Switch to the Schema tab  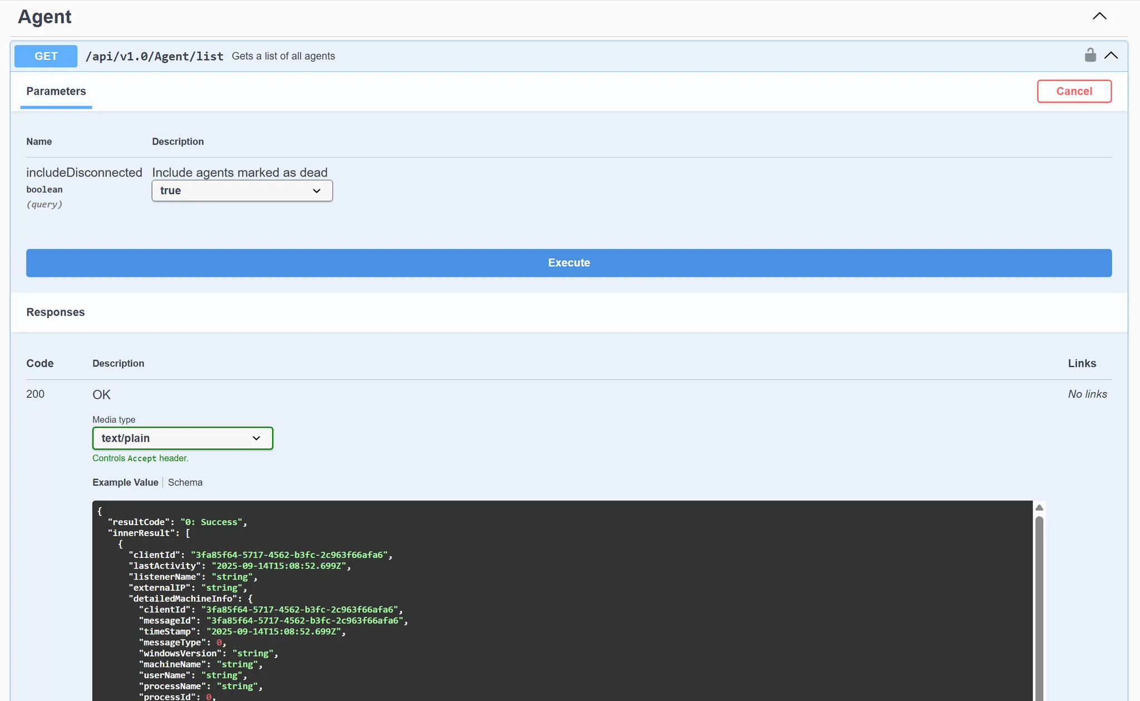(x=185, y=482)
